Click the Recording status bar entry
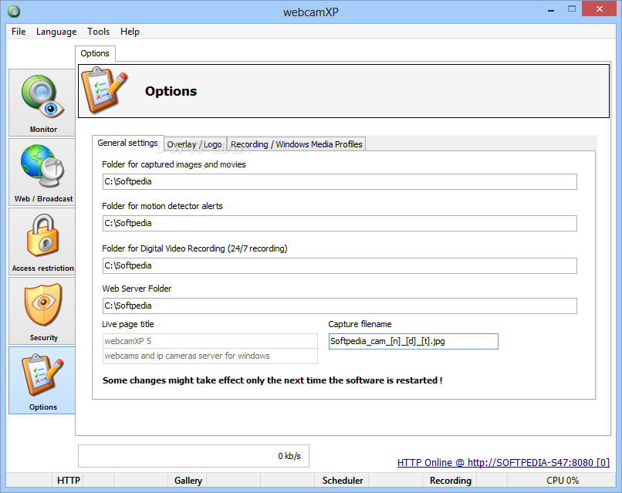622x493 pixels. click(x=450, y=481)
